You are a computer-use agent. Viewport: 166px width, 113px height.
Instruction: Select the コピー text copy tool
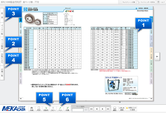point(53,109)
